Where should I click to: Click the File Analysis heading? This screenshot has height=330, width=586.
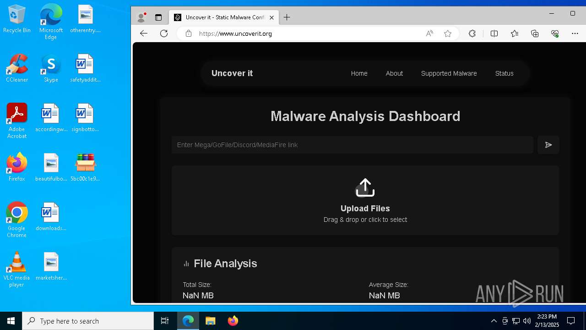225,264
